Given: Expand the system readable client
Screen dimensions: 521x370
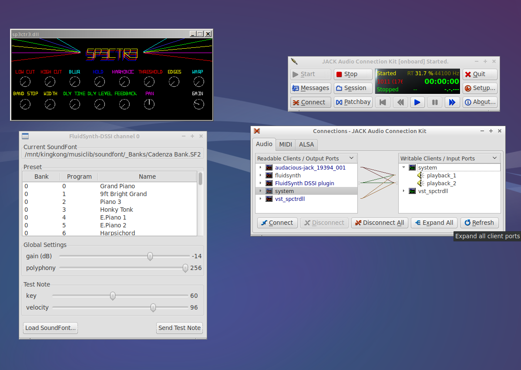Looking at the screenshot, I should pyautogui.click(x=260, y=191).
